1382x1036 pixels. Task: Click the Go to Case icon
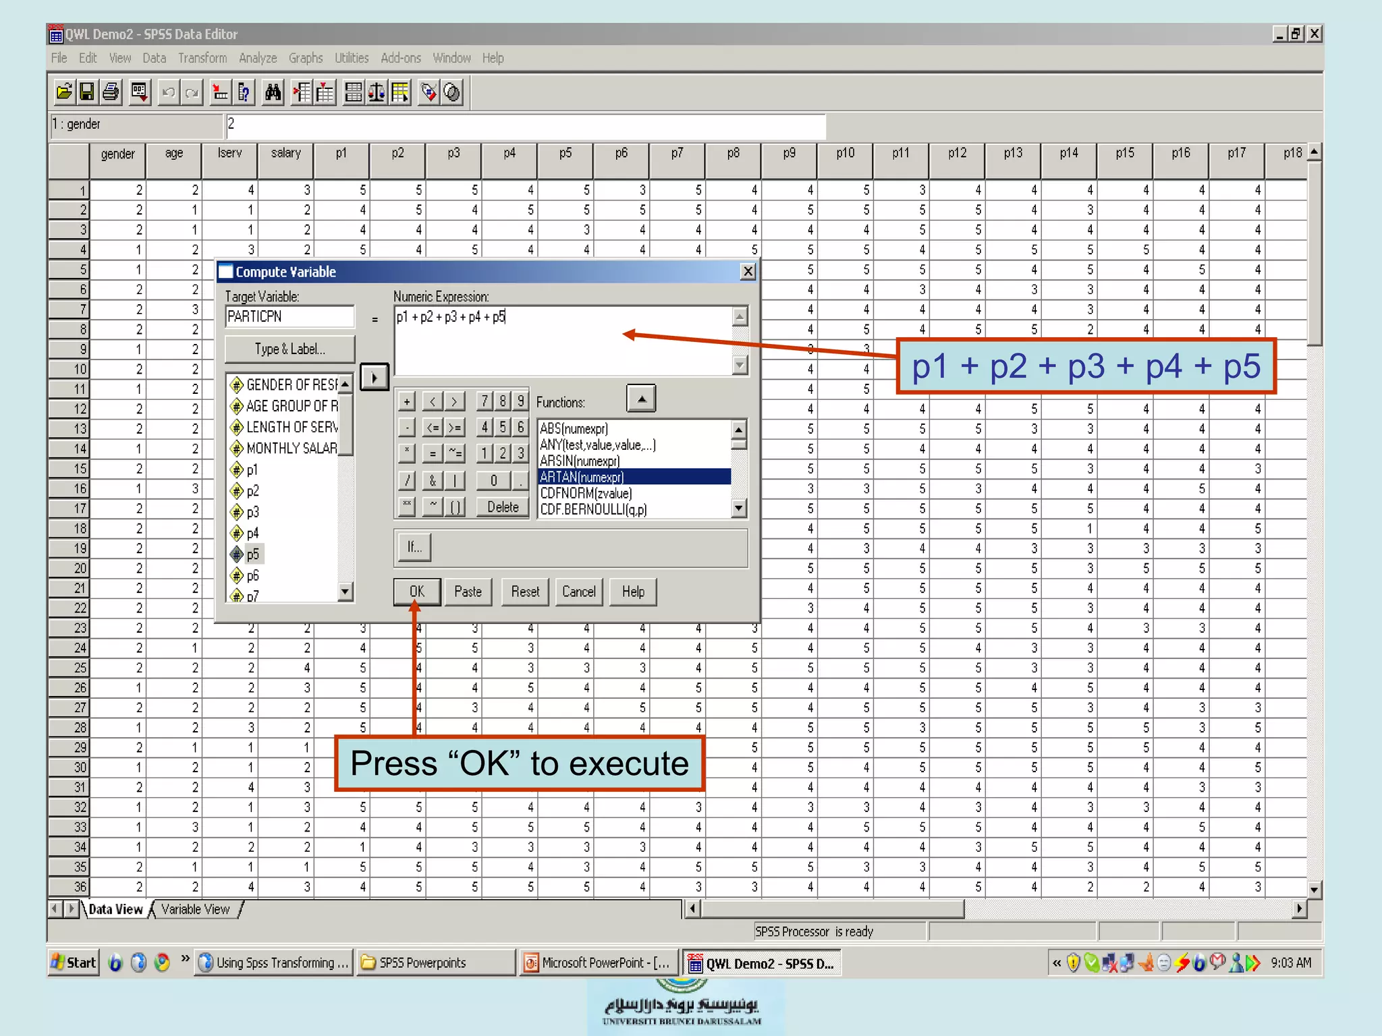[220, 92]
